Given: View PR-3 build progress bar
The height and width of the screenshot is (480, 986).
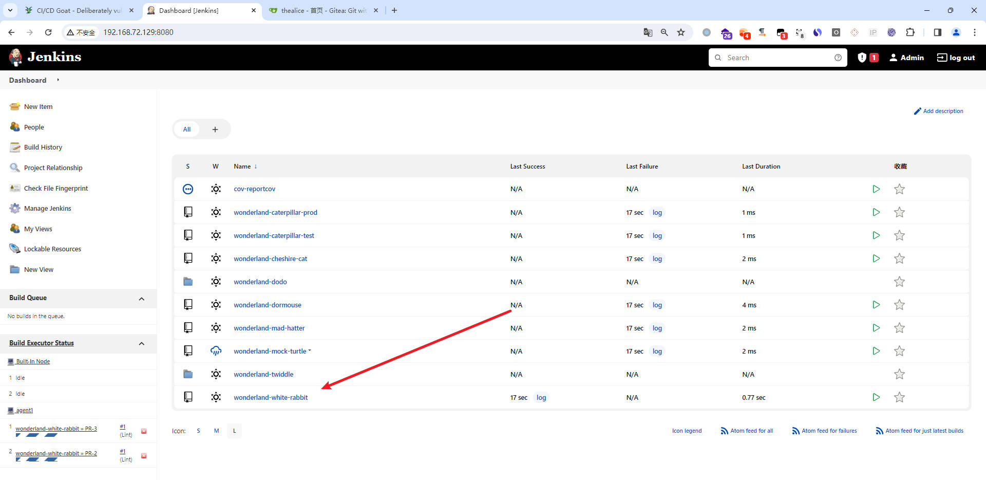Looking at the screenshot, I should click(36, 435).
